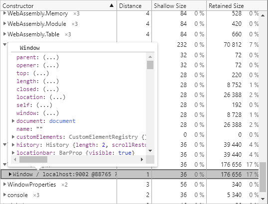
Task: Expand customElements property in popup
Action: tap(13, 137)
